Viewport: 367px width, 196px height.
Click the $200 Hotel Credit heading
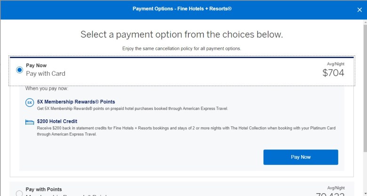(x=57, y=121)
